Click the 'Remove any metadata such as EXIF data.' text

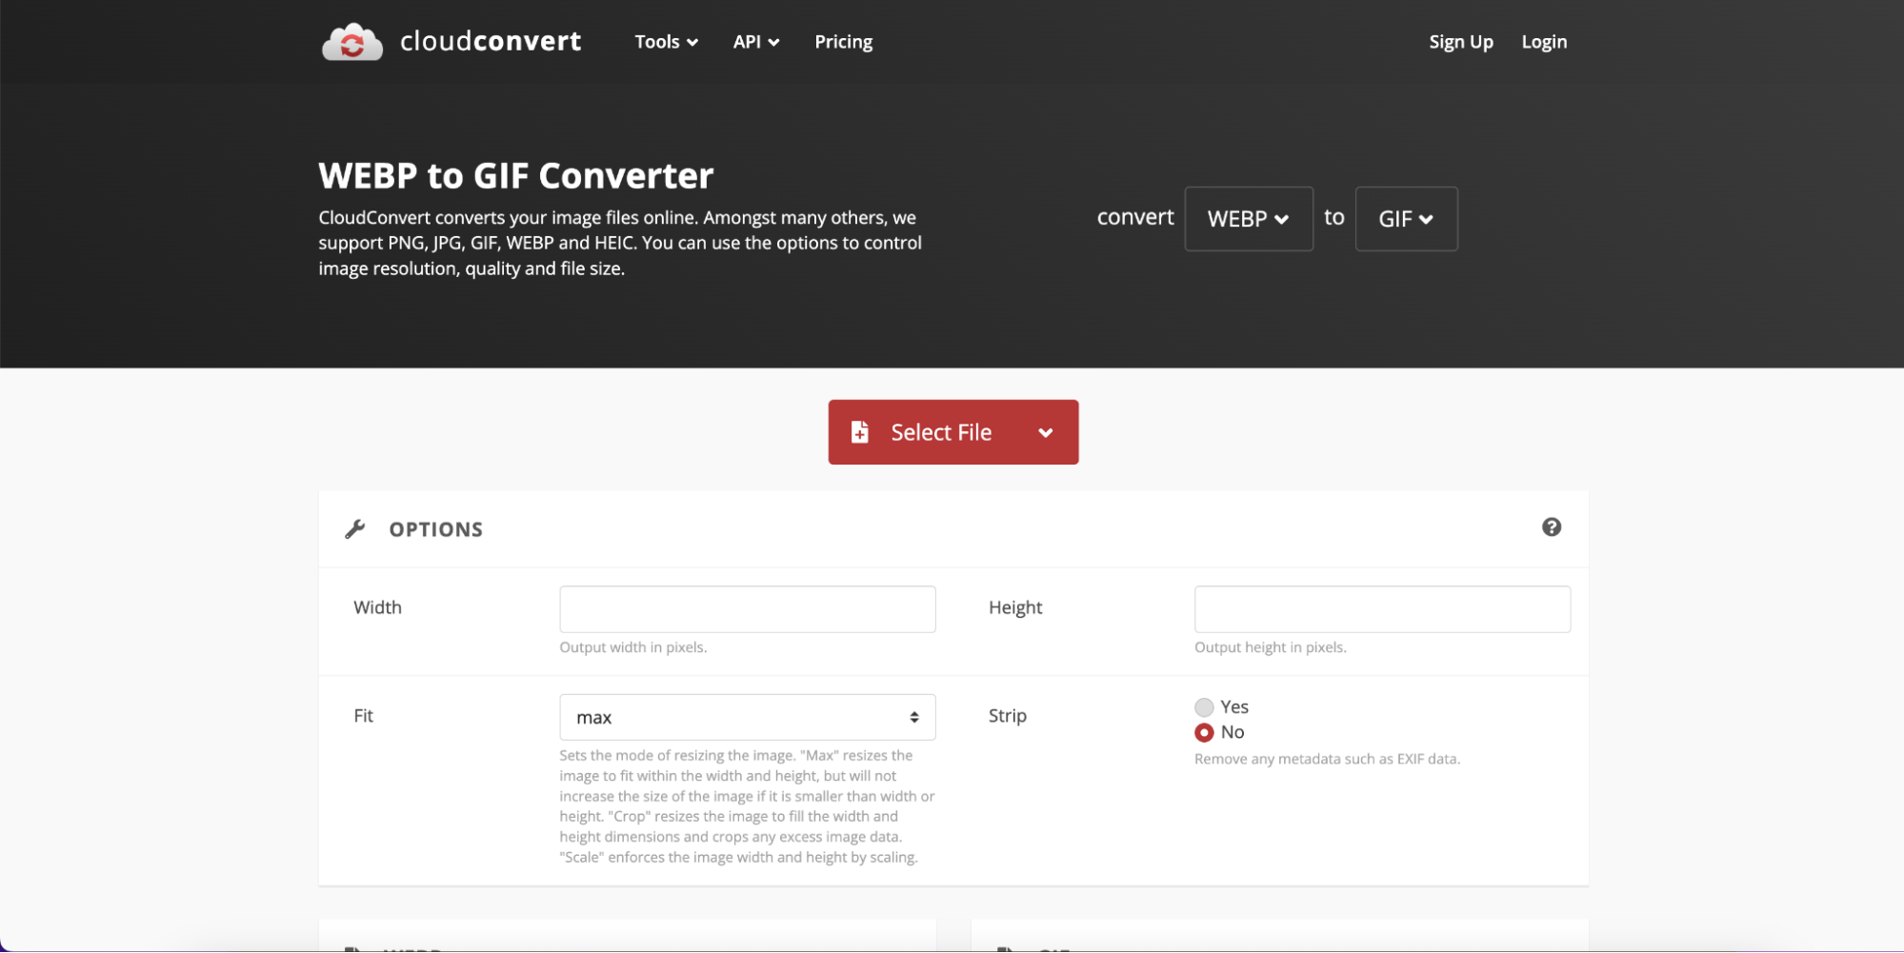pyautogui.click(x=1328, y=759)
